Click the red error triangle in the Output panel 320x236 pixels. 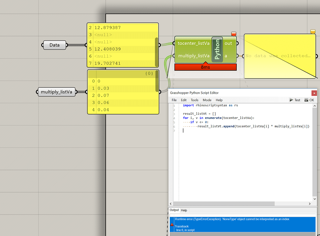pos(172,225)
